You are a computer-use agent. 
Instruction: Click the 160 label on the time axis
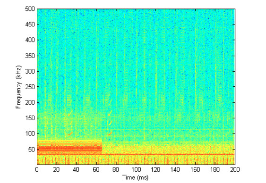click(195, 169)
